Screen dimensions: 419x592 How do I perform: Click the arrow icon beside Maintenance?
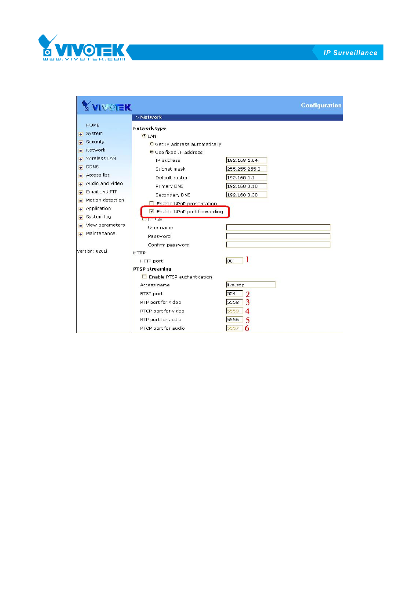click(x=81, y=234)
